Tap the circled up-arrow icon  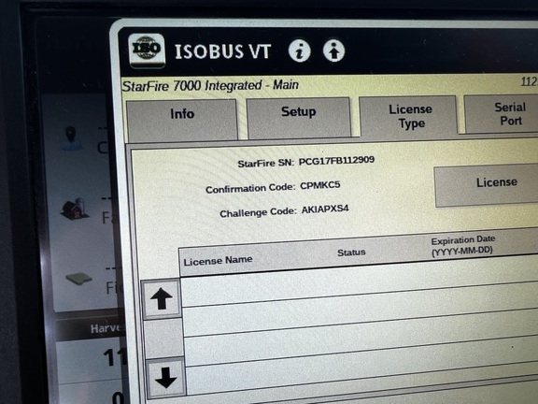pos(333,50)
